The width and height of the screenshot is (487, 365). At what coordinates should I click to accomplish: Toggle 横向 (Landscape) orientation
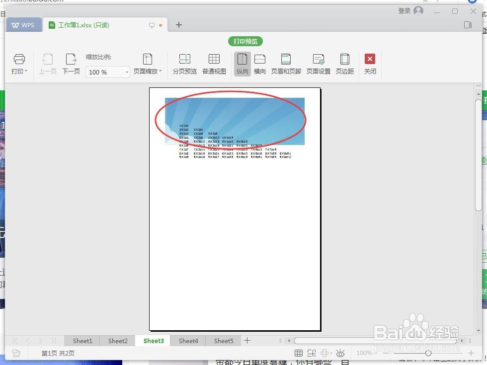tap(260, 64)
